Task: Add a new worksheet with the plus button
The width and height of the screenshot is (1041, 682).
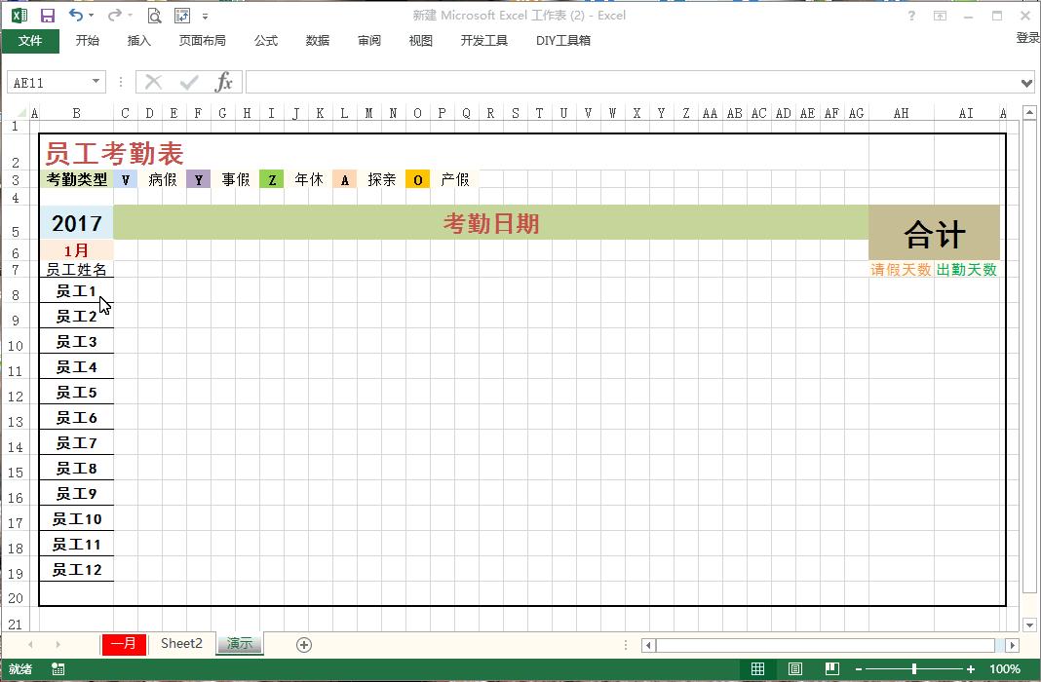Action: tap(303, 644)
